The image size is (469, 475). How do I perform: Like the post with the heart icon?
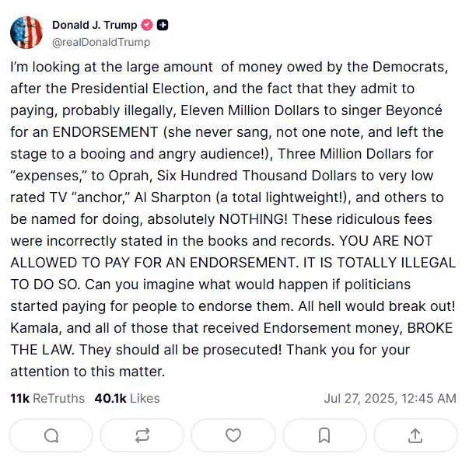click(233, 435)
